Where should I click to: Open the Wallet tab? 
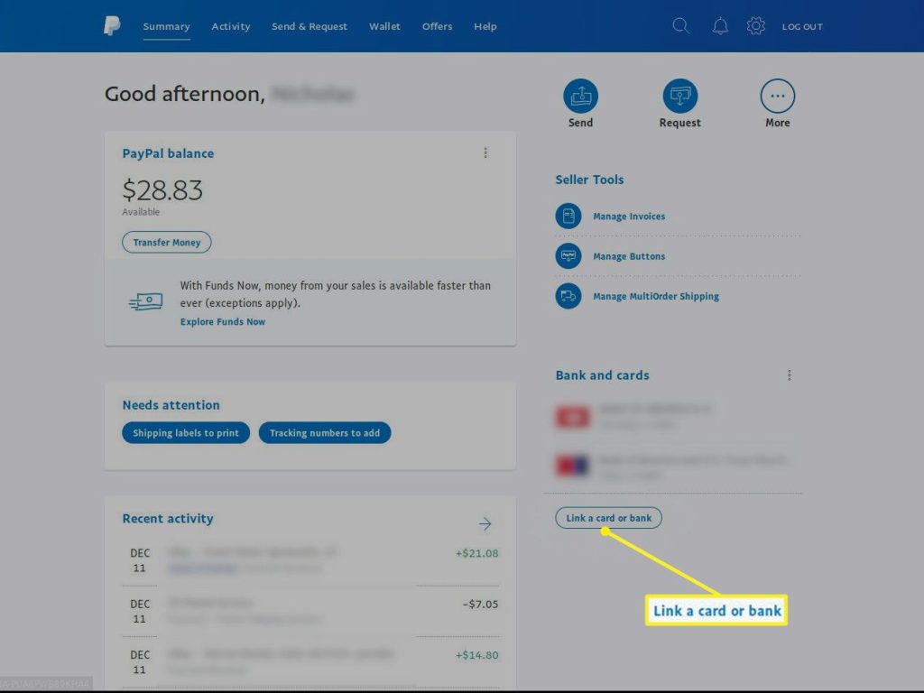(x=384, y=26)
